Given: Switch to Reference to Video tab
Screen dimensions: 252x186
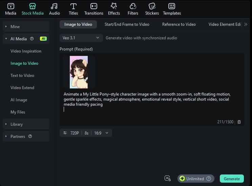Looking at the screenshot, I should pyautogui.click(x=179, y=24).
